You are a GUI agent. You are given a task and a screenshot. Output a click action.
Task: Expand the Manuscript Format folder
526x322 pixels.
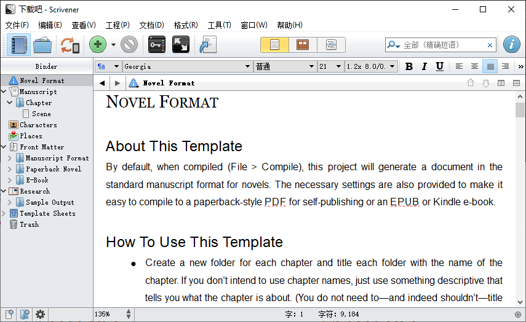[10, 158]
